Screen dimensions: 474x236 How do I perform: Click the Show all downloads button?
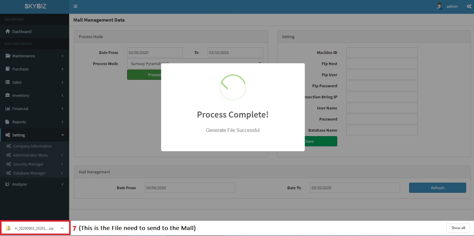click(458, 228)
